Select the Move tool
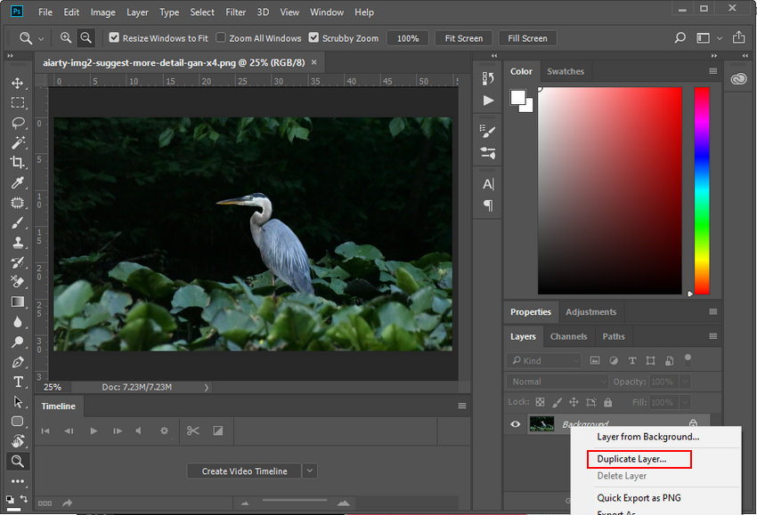This screenshot has width=757, height=515. (18, 83)
